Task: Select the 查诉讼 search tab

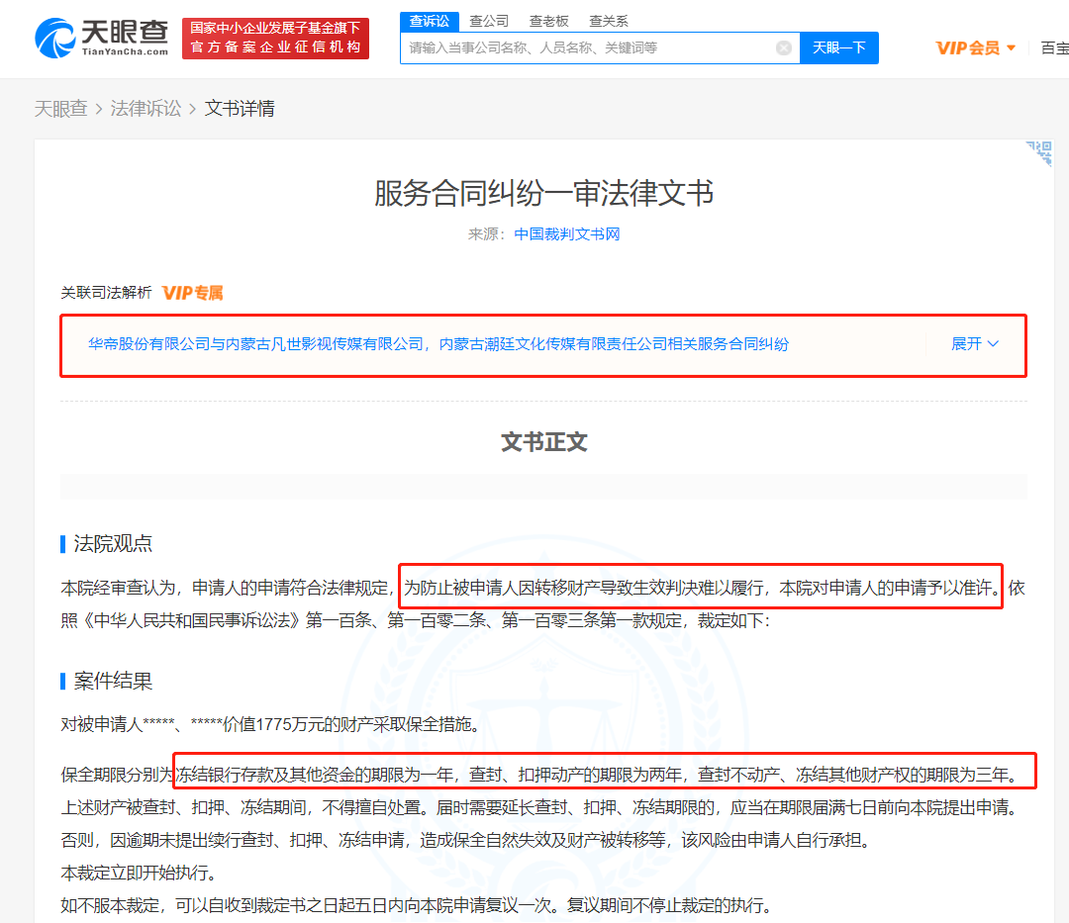Action: coord(429,21)
